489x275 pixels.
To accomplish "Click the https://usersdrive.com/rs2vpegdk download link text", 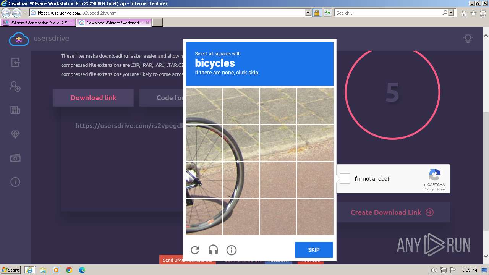I will 129,126.
